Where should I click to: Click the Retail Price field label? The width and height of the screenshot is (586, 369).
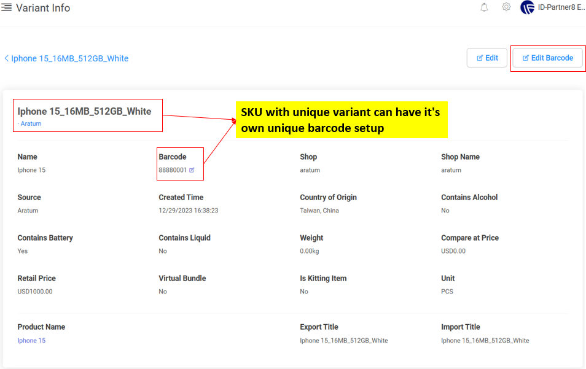[x=37, y=278]
